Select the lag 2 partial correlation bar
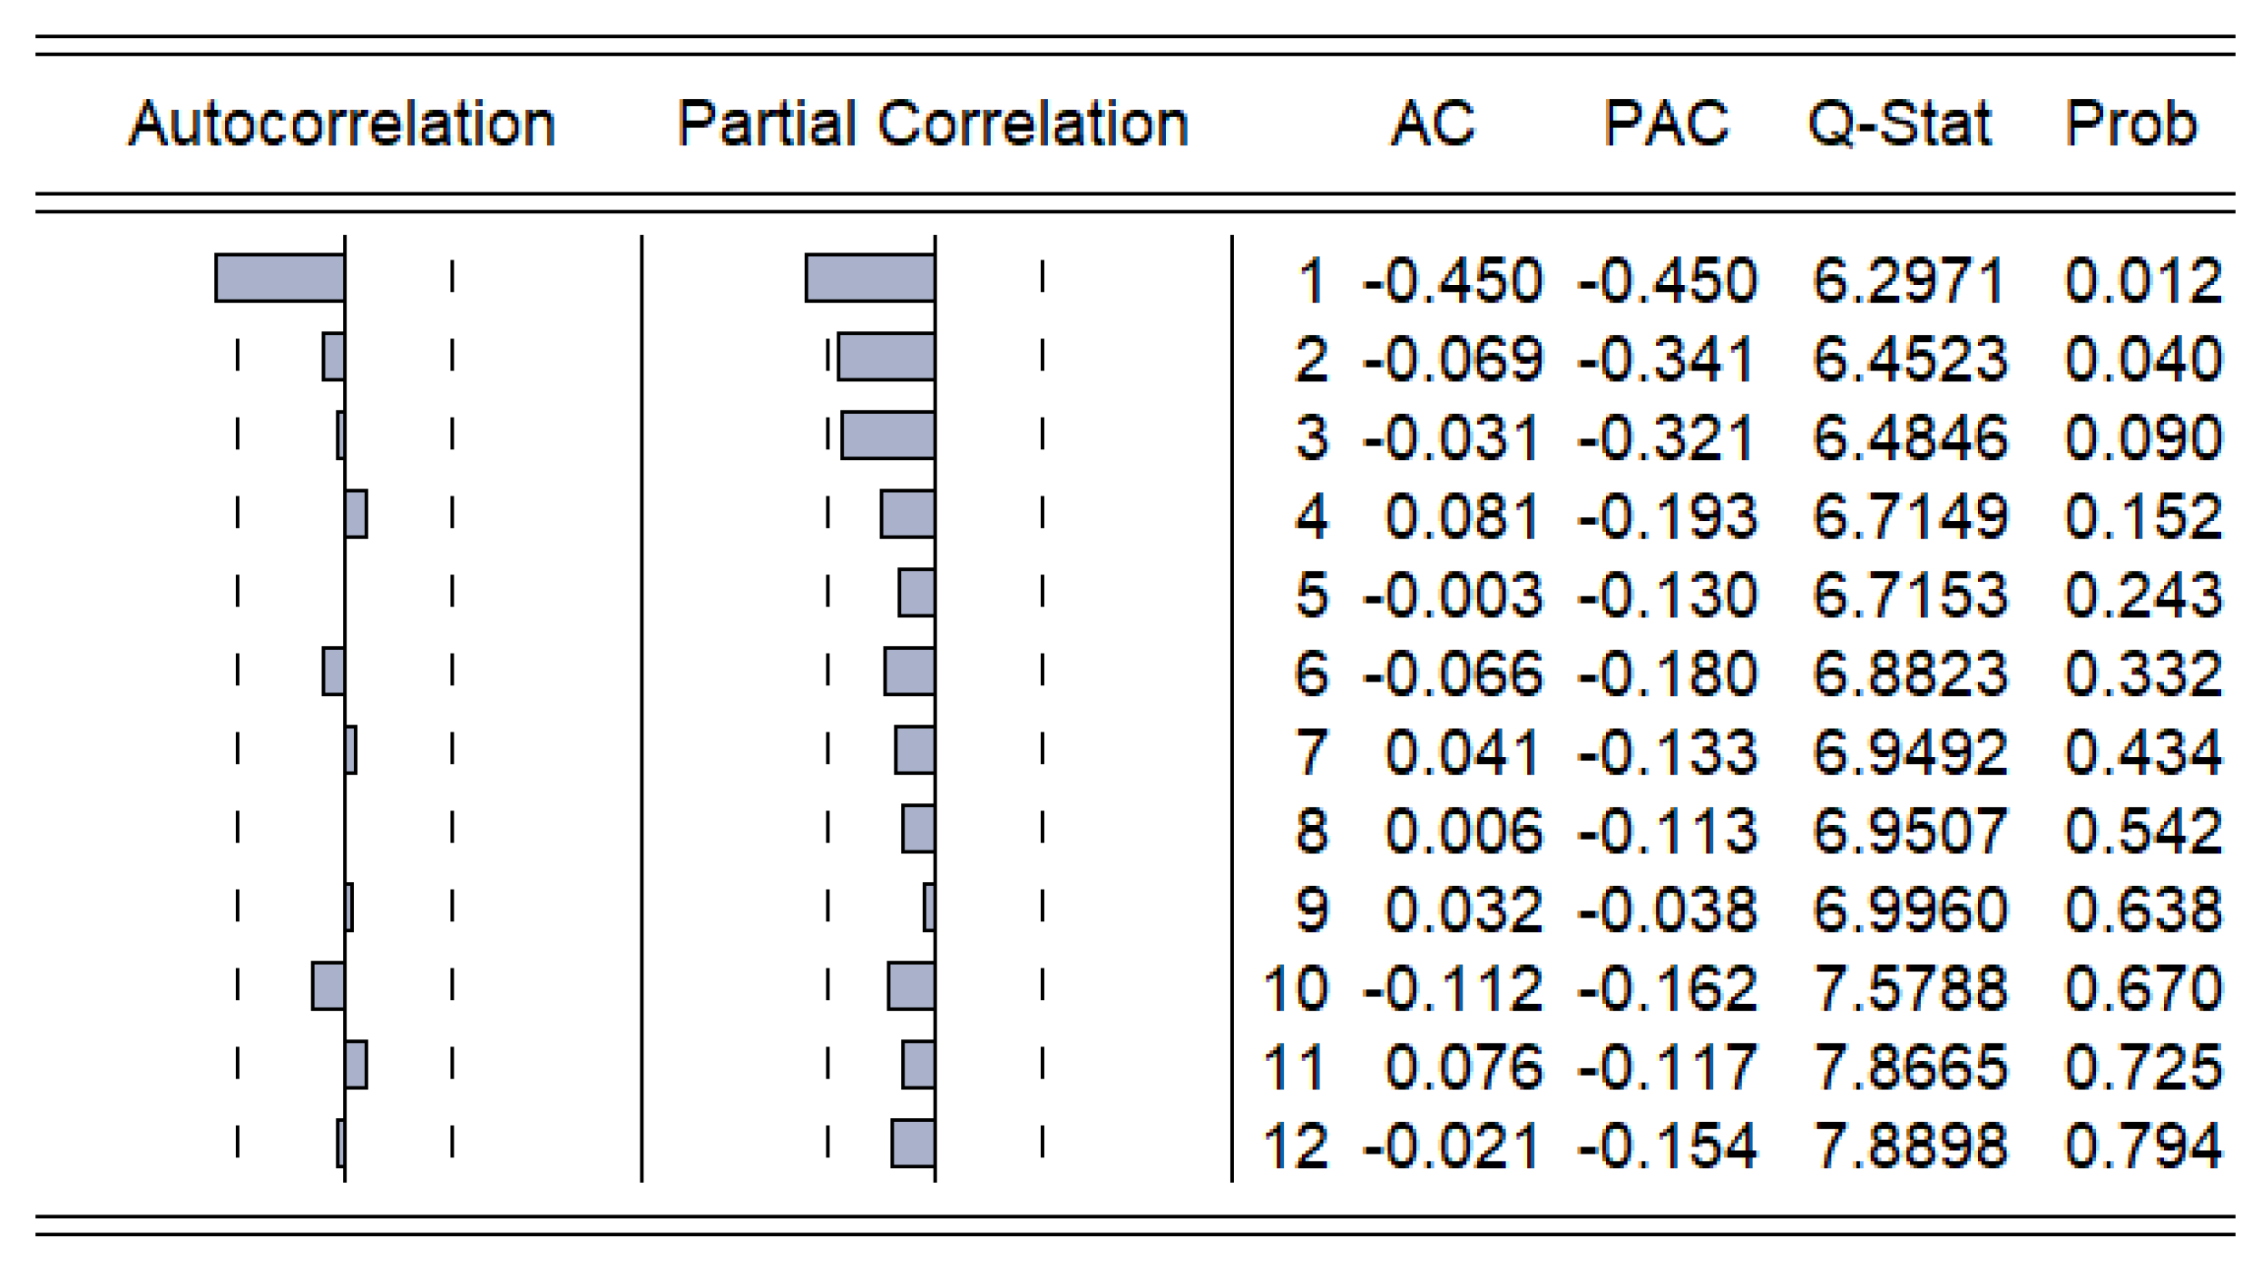Viewport: 2262px width, 1268px height. [x=886, y=357]
